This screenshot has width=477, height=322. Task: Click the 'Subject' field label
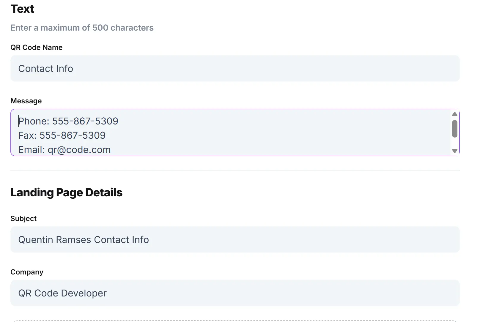pos(23,219)
